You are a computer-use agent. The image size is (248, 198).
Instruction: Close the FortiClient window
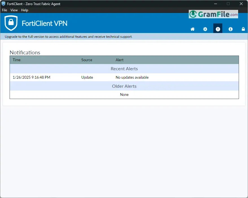[x=241, y=4]
